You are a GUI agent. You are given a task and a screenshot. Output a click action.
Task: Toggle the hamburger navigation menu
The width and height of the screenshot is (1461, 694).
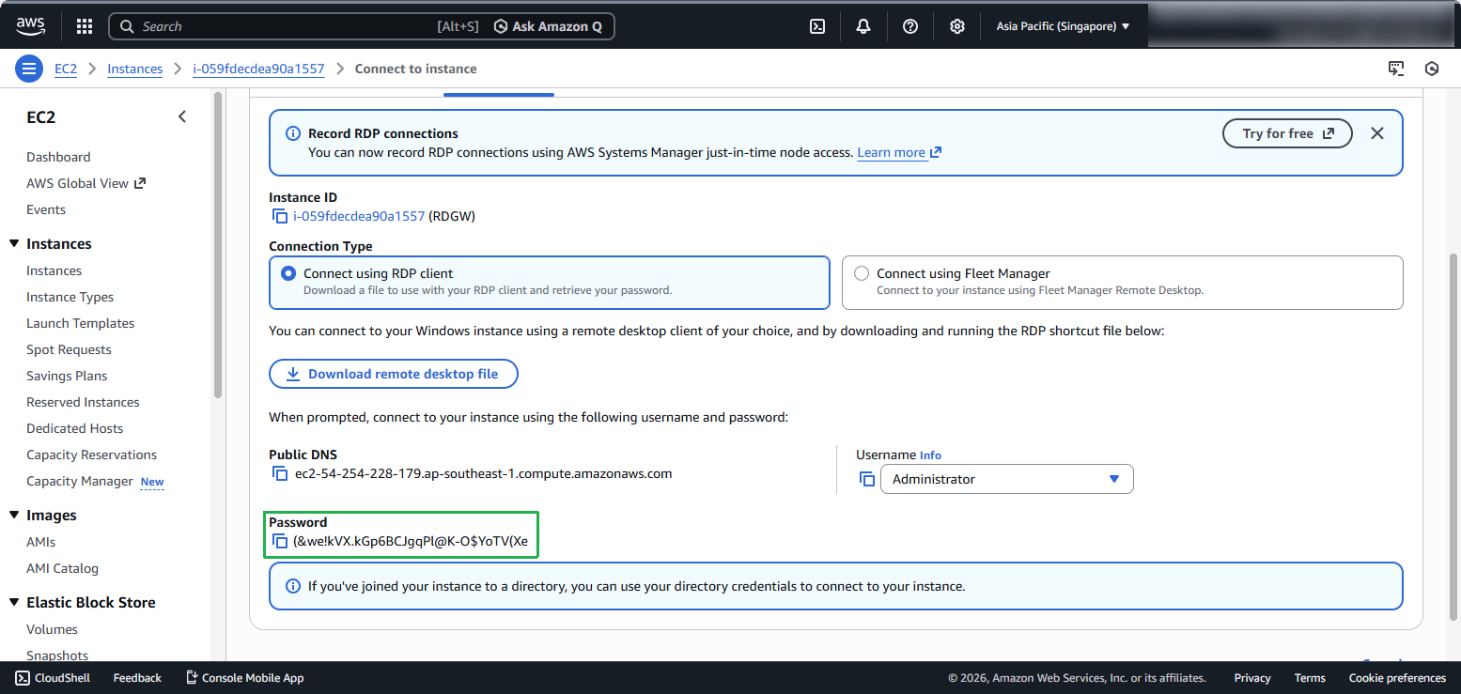pyautogui.click(x=29, y=69)
